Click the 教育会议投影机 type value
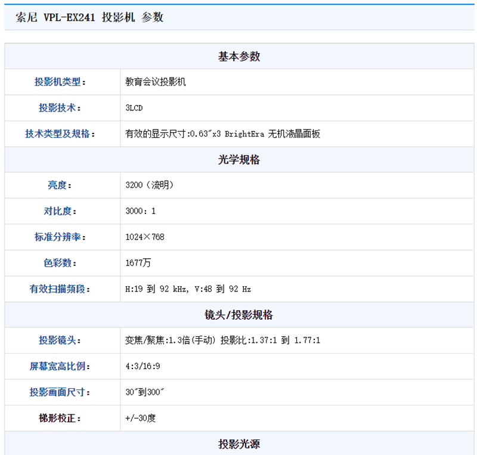 click(x=156, y=82)
